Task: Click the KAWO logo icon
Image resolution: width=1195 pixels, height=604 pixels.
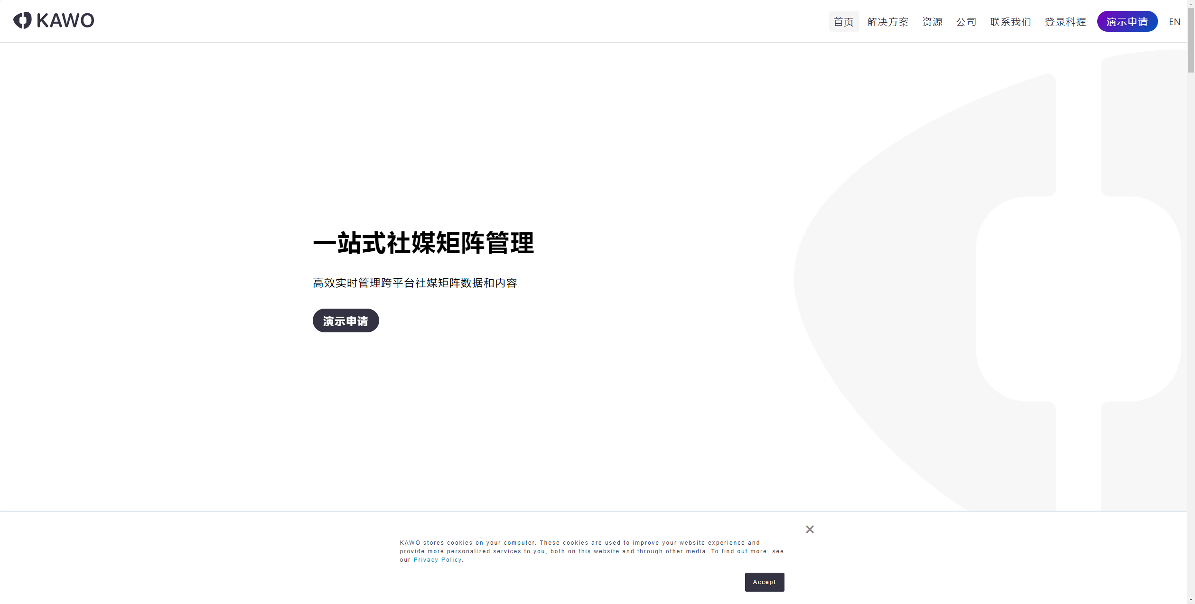Action: coord(22,20)
